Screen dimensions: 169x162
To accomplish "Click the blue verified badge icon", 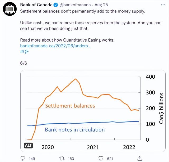I will pos(56,5).
